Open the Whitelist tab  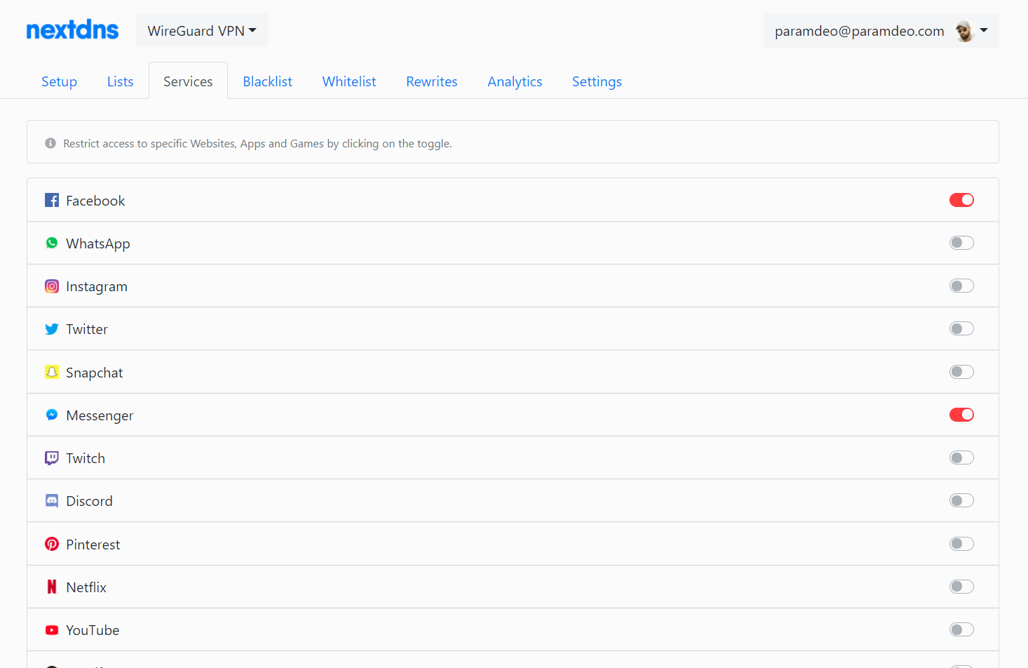pos(349,81)
